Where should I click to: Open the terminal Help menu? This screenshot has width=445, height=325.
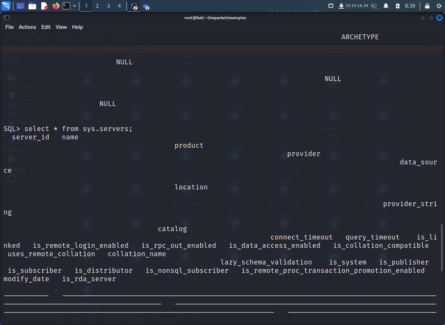pyautogui.click(x=78, y=27)
